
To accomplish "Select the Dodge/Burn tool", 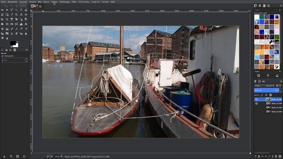I will coord(7,38).
